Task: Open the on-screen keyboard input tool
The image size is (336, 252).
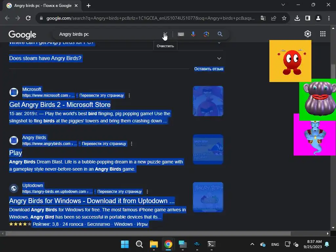Action: (x=181, y=34)
